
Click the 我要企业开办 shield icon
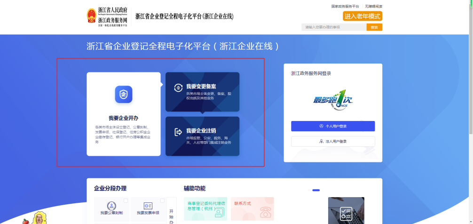pyautogui.click(x=124, y=94)
